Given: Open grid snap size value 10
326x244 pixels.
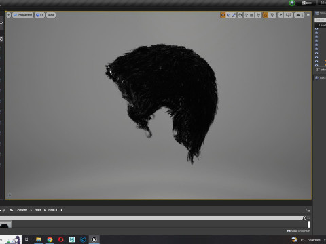Looking at the screenshot, I should point(258,15).
